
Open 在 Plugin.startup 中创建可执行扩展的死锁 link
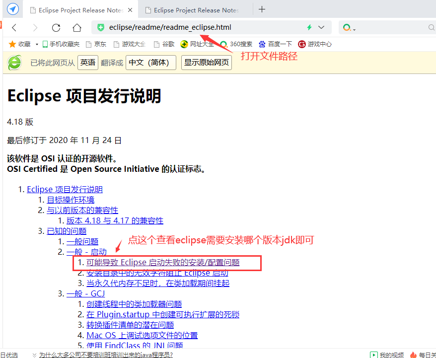click(x=163, y=314)
